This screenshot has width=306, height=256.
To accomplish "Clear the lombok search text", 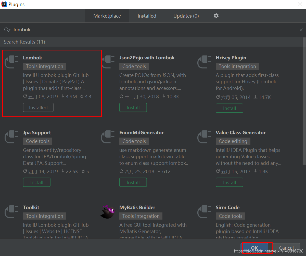I will (x=301, y=30).
